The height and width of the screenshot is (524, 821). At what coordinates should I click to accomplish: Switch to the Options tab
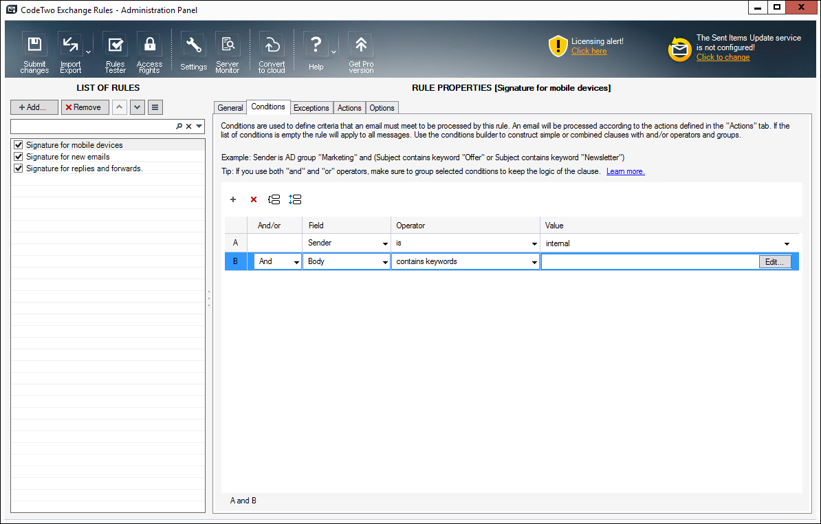tap(382, 108)
